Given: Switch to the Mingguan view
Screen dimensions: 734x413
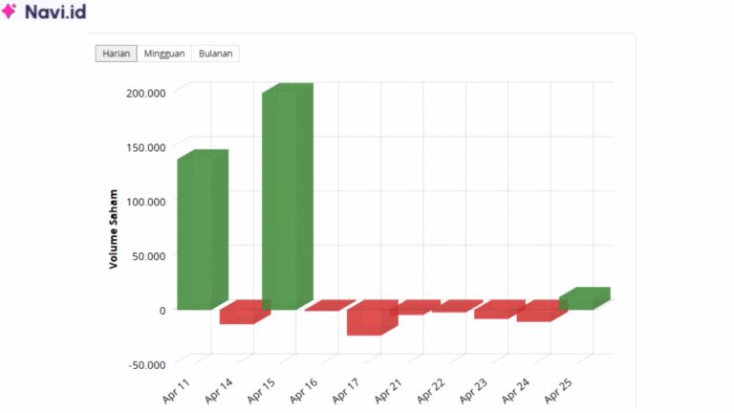Looking at the screenshot, I should point(164,54).
